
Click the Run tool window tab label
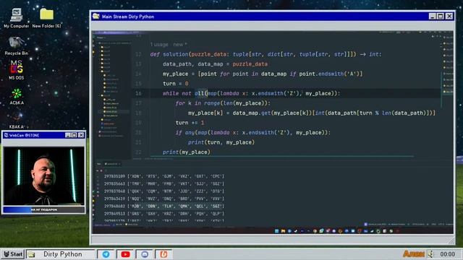(x=99, y=164)
